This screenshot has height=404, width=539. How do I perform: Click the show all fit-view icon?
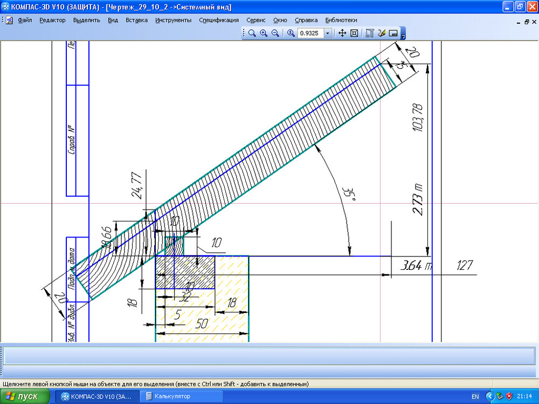pyautogui.click(x=354, y=33)
